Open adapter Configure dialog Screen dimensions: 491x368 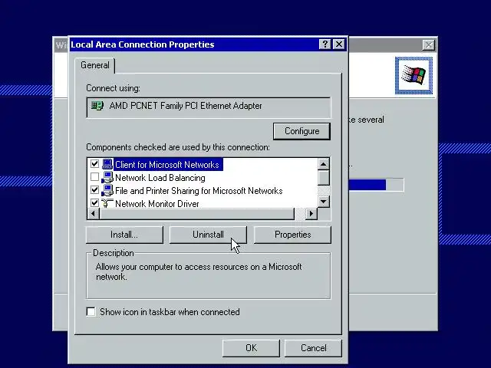pos(302,131)
